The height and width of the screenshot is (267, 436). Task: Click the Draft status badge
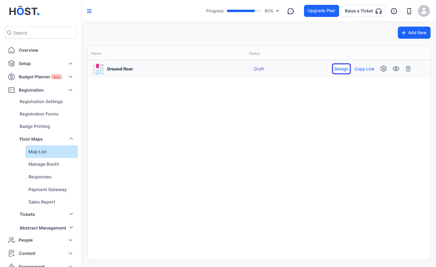point(259,69)
